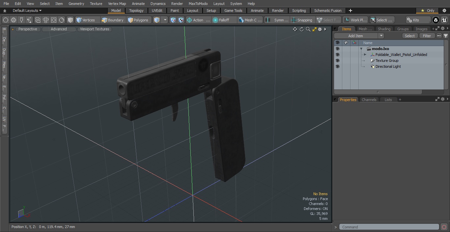This screenshot has height=232, width=450.
Task: Click the Items panel horizontal scrollbar
Action: click(x=378, y=92)
